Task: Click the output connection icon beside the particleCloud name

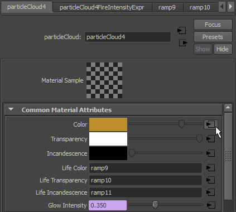Action: point(183,43)
